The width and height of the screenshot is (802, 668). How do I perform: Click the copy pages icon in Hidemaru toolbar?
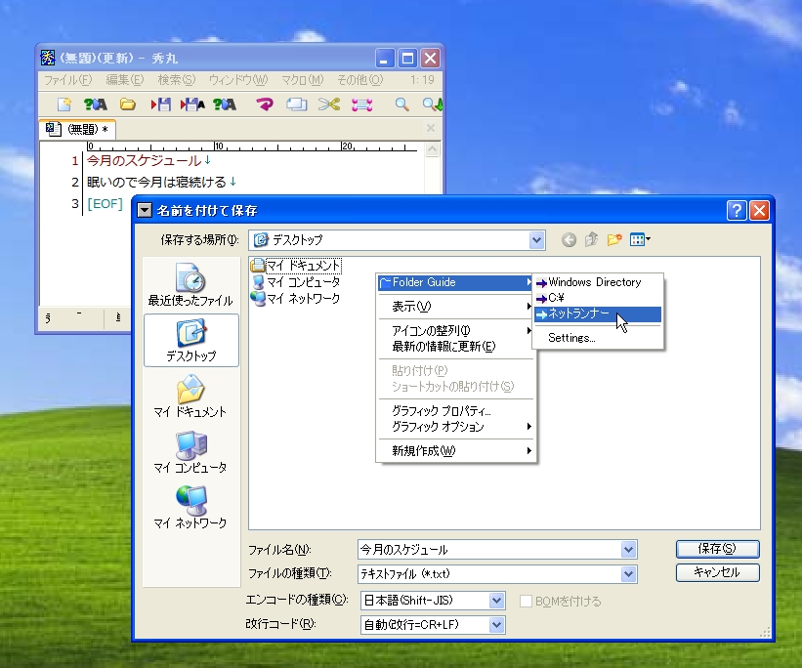tap(297, 104)
